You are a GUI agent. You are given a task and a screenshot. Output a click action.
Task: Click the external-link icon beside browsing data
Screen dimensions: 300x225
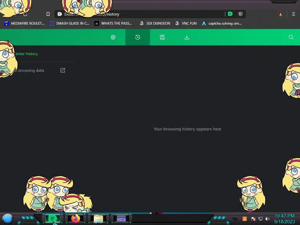click(x=63, y=70)
